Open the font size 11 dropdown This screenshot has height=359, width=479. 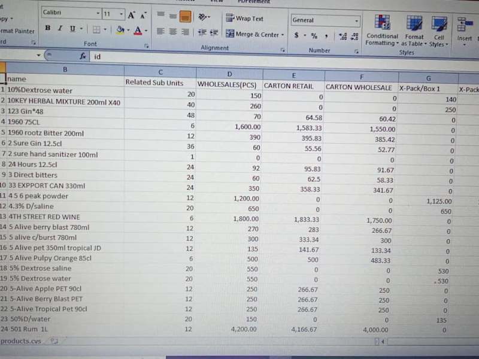pyautogui.click(x=122, y=14)
